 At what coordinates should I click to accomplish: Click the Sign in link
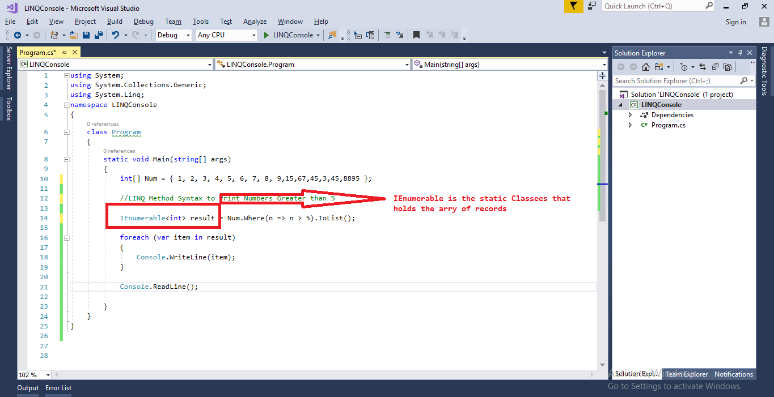735,22
